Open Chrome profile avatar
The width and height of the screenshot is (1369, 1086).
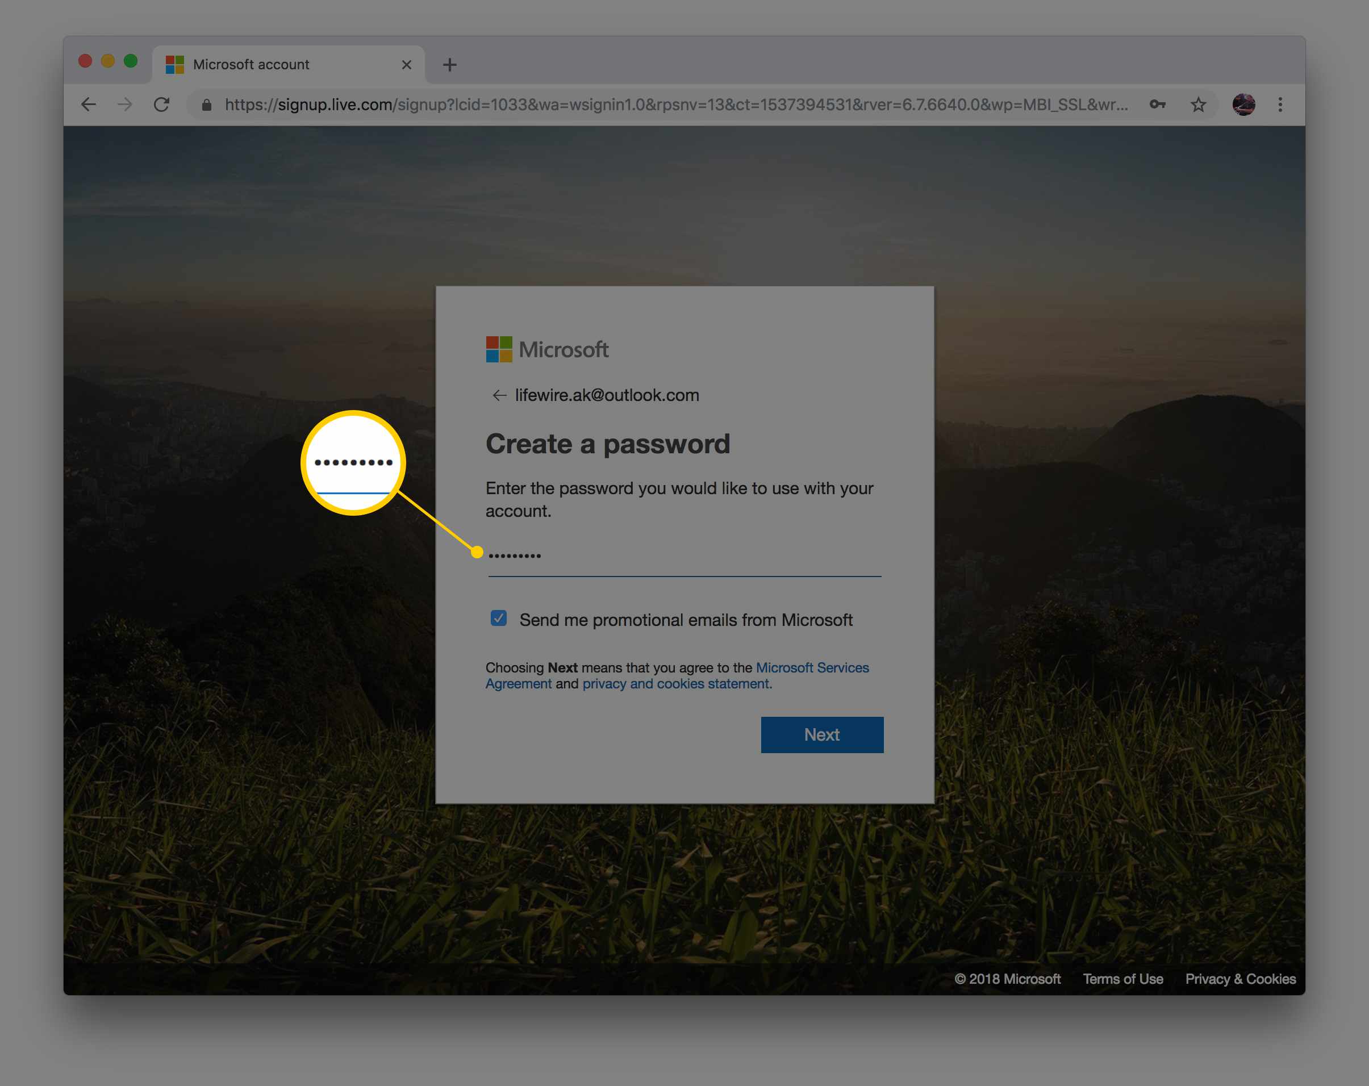(x=1243, y=104)
